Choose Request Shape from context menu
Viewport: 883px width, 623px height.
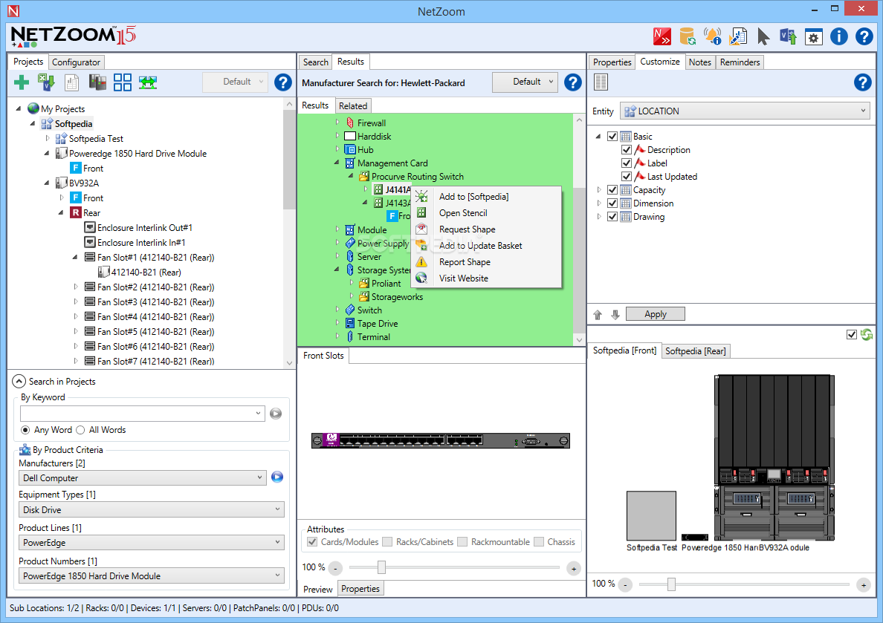point(467,229)
